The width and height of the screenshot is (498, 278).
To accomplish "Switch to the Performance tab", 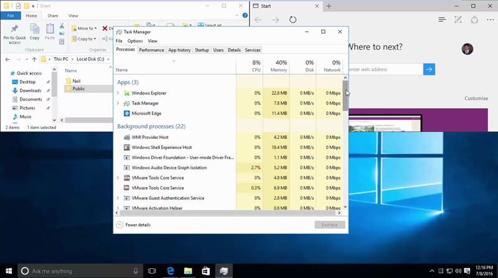I will (x=151, y=50).
